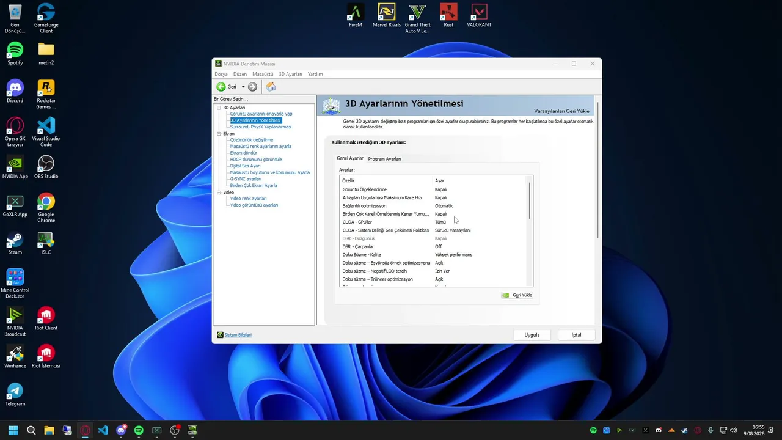The width and height of the screenshot is (782, 440).
Task: Select the Opera GX desktop icon
Action: point(15,132)
